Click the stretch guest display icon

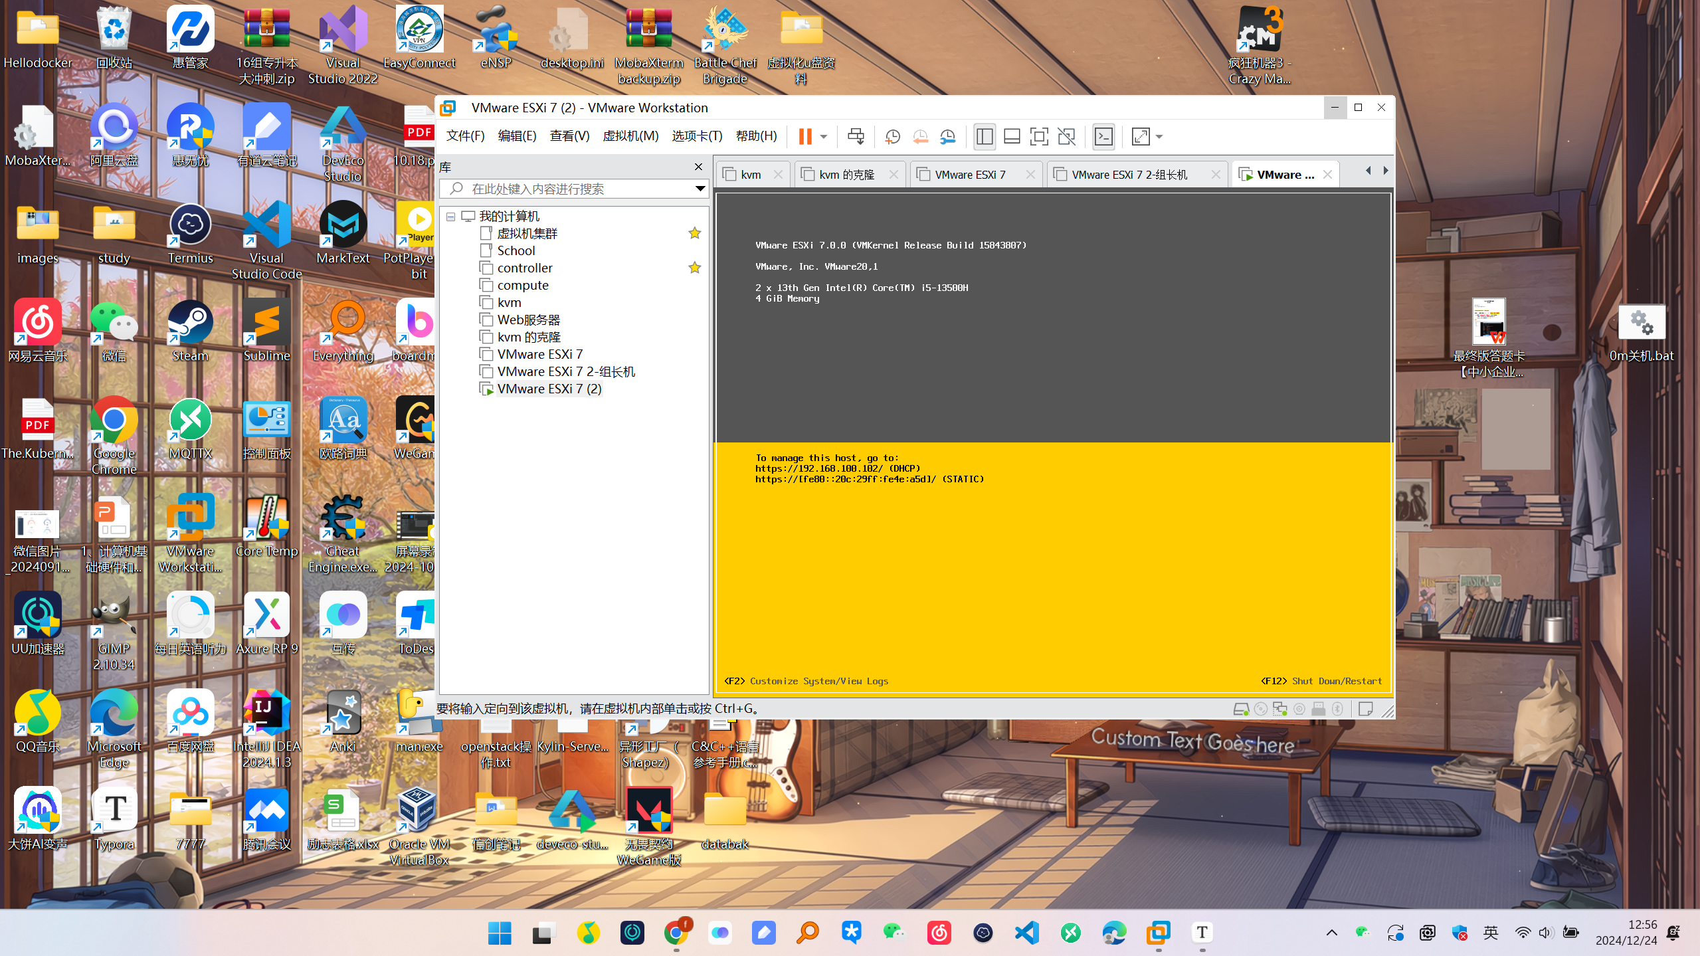(x=1141, y=136)
